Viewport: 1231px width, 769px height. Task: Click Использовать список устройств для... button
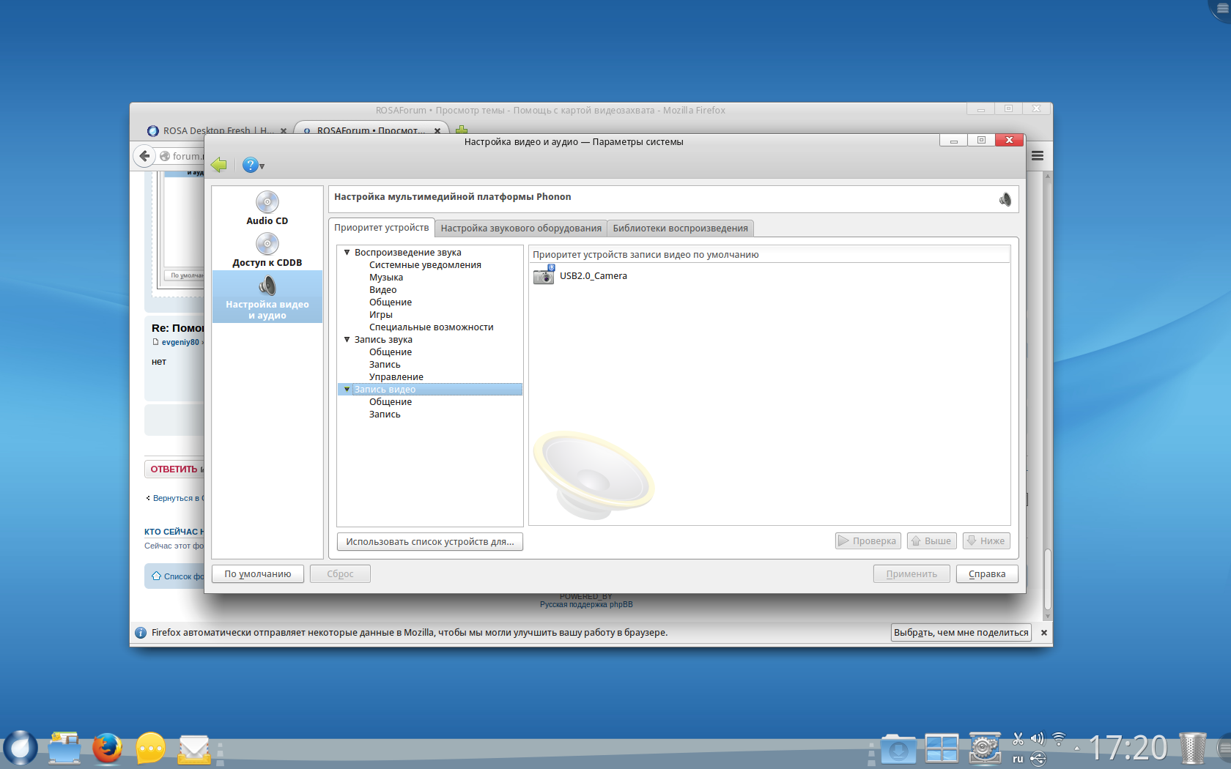(430, 542)
